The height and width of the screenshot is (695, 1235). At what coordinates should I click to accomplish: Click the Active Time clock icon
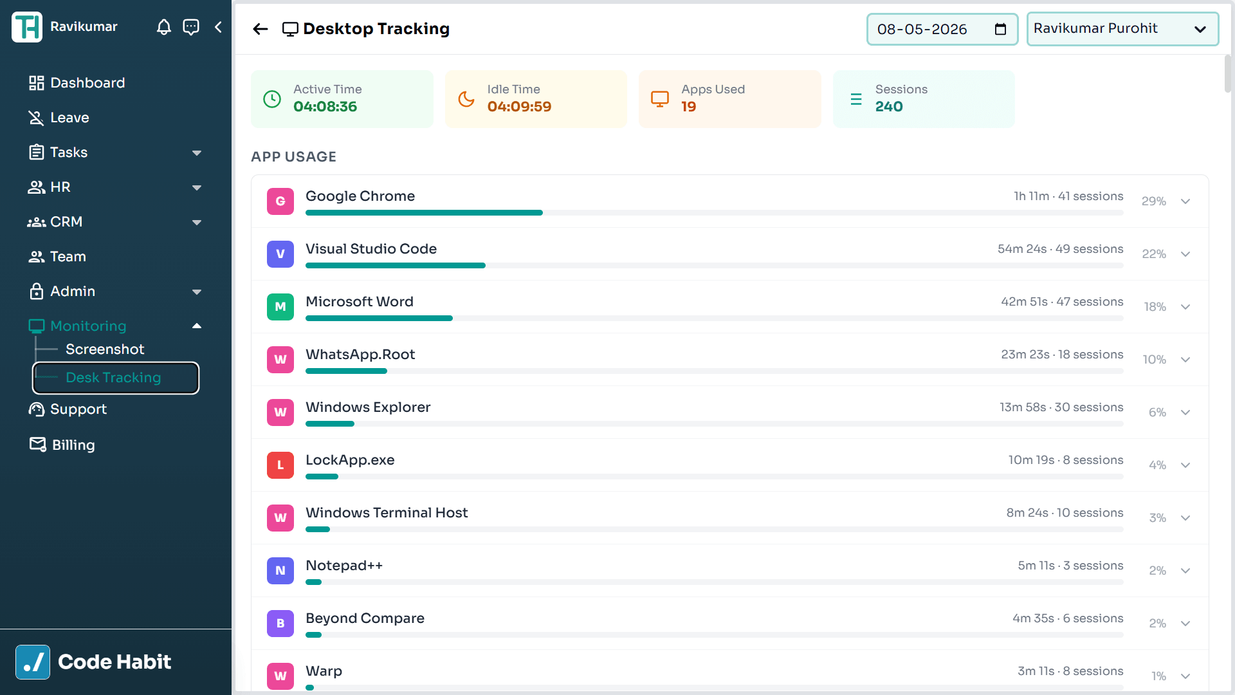(272, 99)
